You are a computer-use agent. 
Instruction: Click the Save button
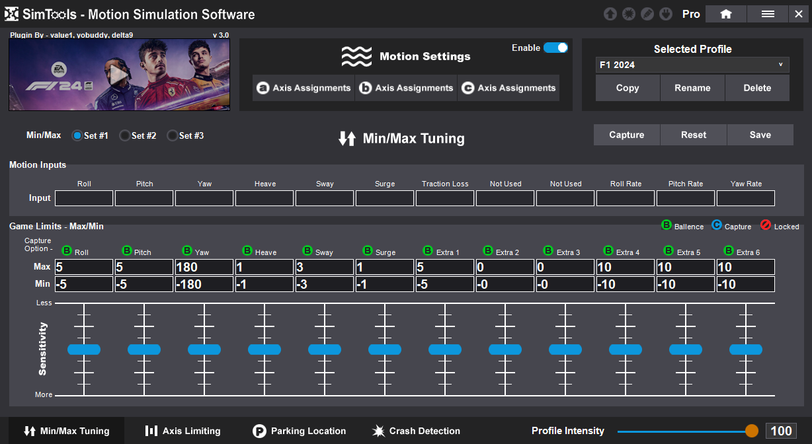(x=760, y=135)
